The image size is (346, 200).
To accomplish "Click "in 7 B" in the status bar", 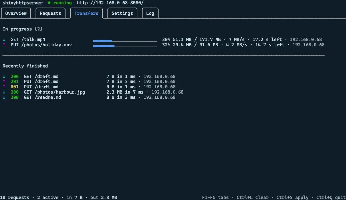I will click(74, 197).
